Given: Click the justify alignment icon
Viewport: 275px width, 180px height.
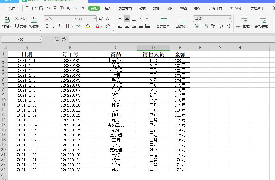Looking at the screenshot, I should 141,26.
